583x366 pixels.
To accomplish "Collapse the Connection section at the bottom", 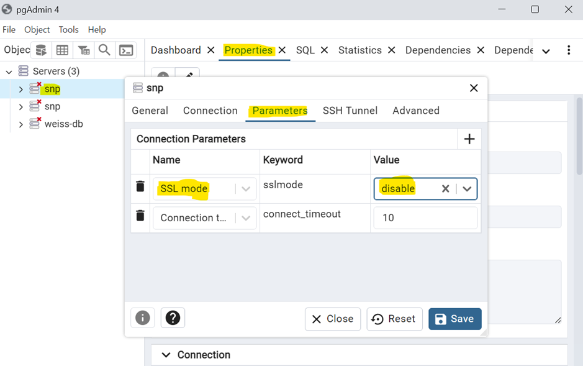I will pos(165,355).
